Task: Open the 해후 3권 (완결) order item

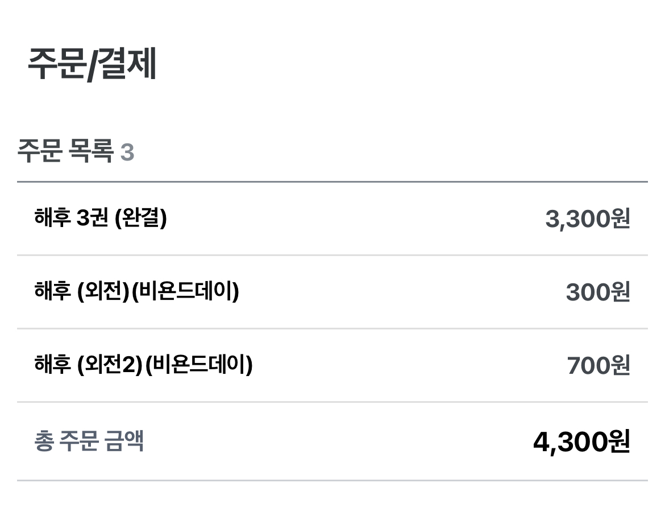Action: 101,218
